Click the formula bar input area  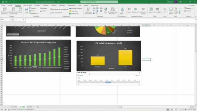point(111,21)
